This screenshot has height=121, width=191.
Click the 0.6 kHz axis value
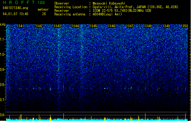[3, 115]
